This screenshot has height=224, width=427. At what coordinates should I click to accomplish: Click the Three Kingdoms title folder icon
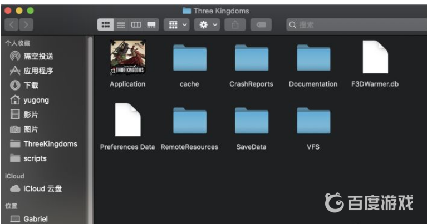click(186, 11)
